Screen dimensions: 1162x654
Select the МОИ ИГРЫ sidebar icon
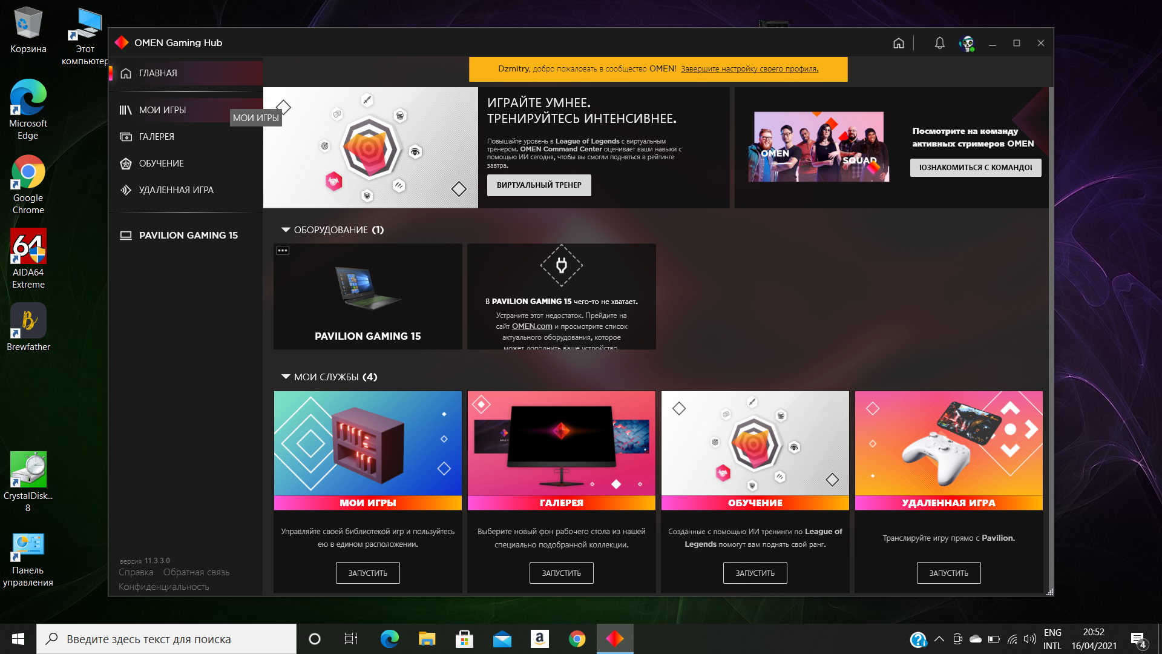125,110
